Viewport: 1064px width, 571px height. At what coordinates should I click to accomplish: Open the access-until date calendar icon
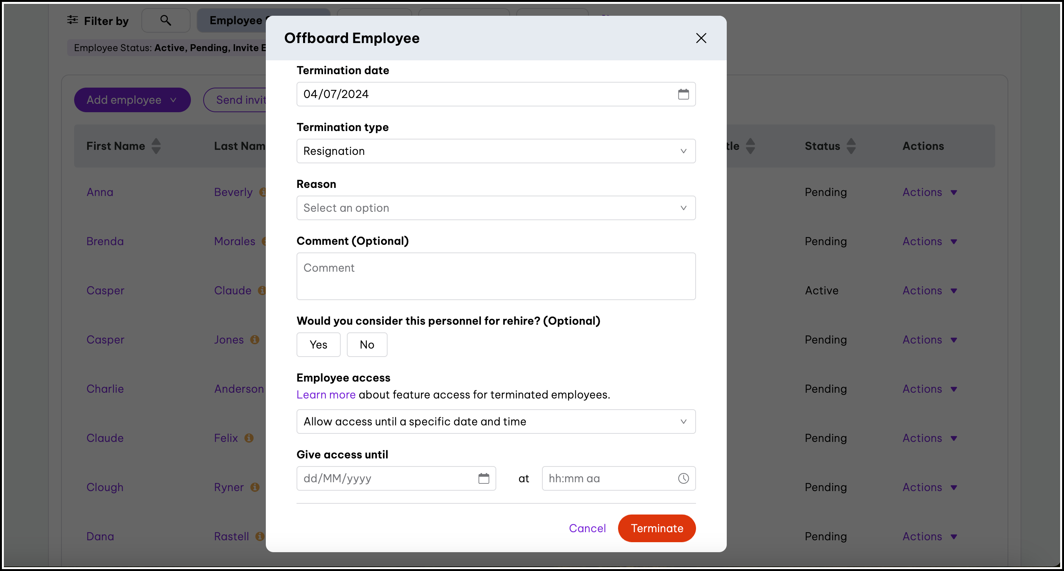coord(483,478)
